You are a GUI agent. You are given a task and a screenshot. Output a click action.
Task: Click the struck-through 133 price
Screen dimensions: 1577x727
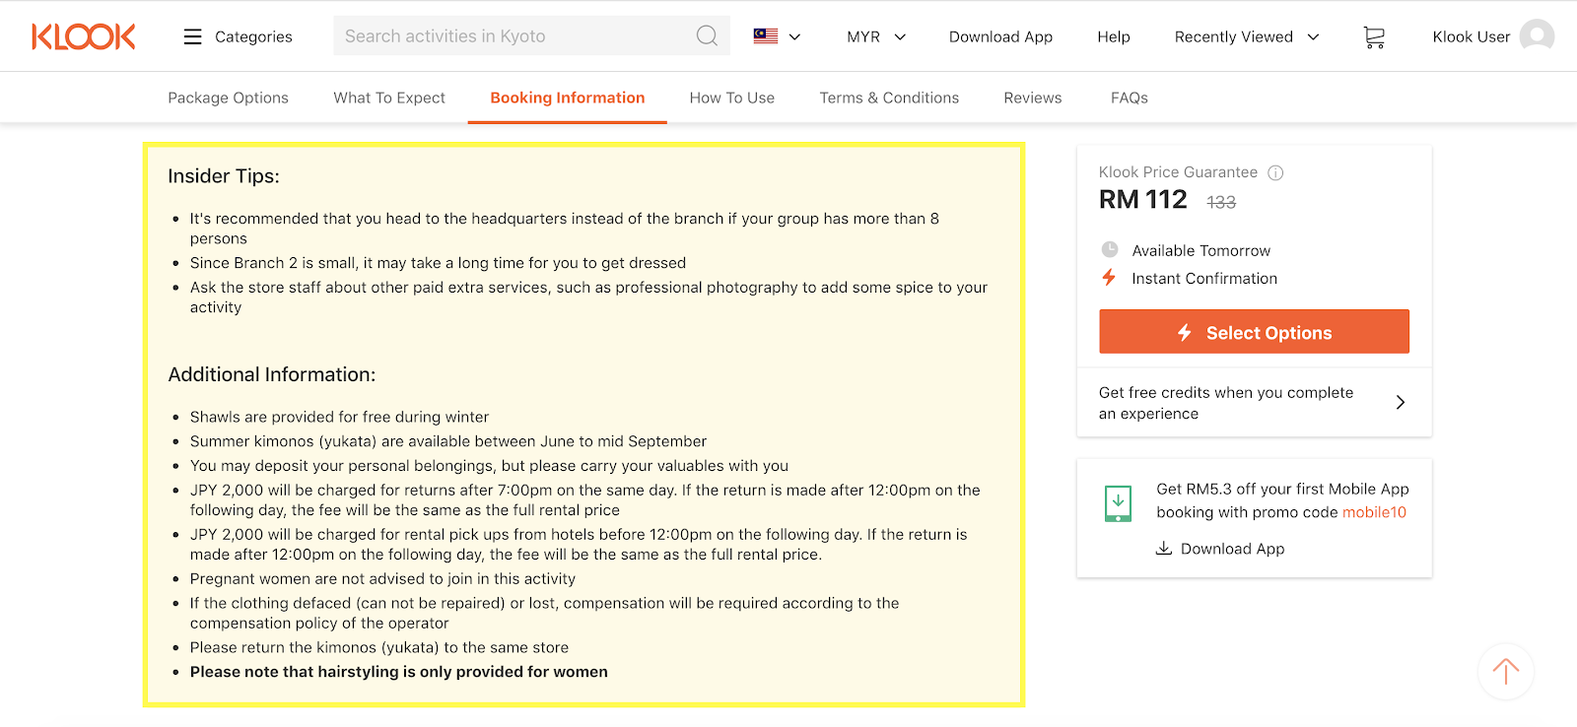click(1221, 202)
